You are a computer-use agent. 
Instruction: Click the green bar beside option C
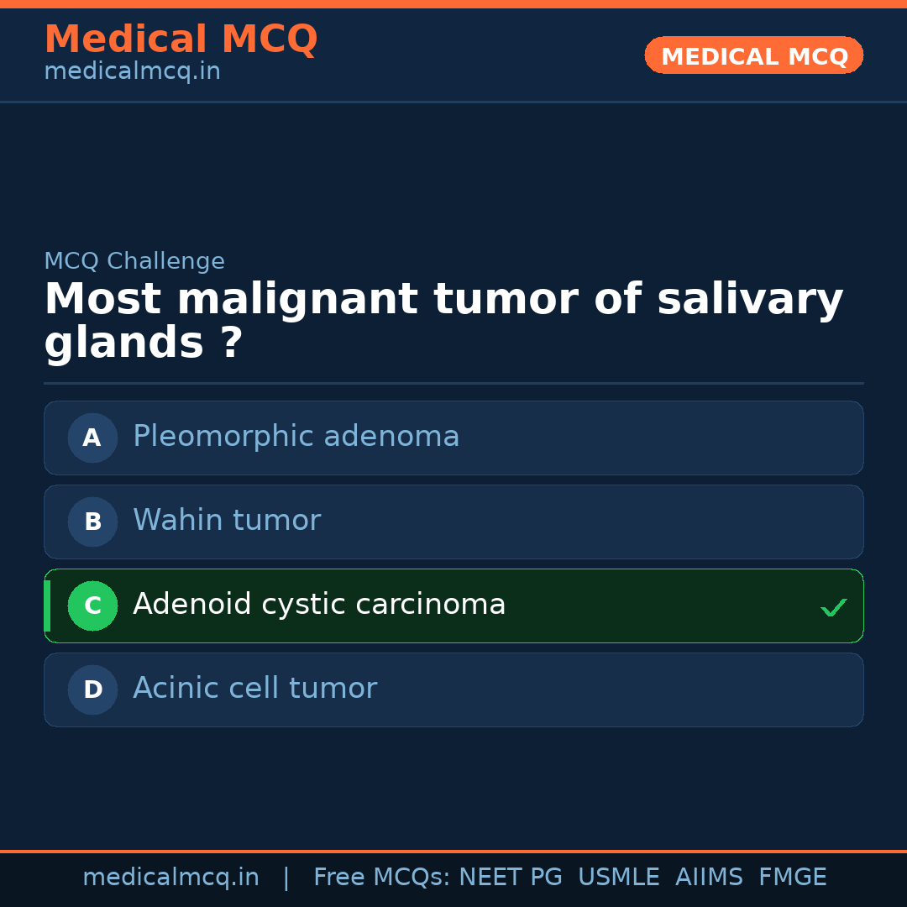point(47,606)
